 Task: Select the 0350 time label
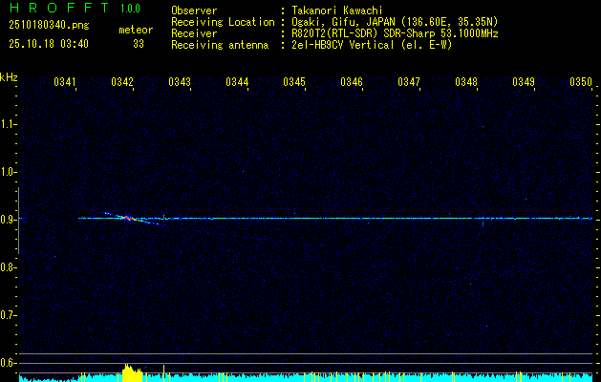[x=581, y=82]
